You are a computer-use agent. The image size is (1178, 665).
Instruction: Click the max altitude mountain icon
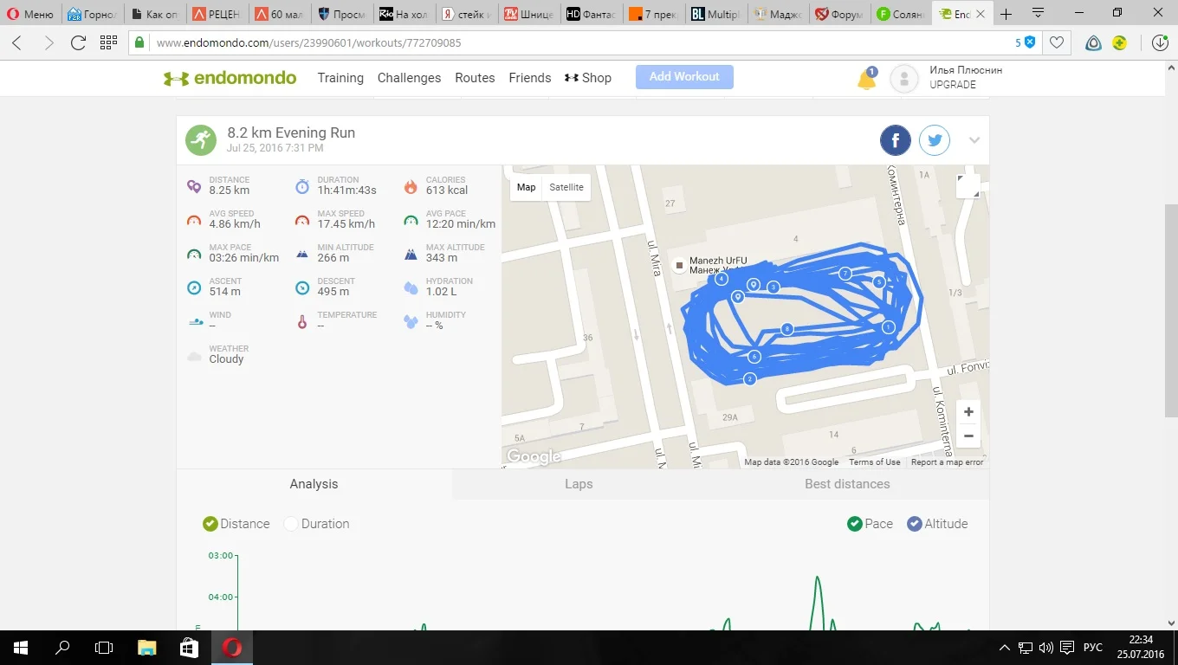411,254
